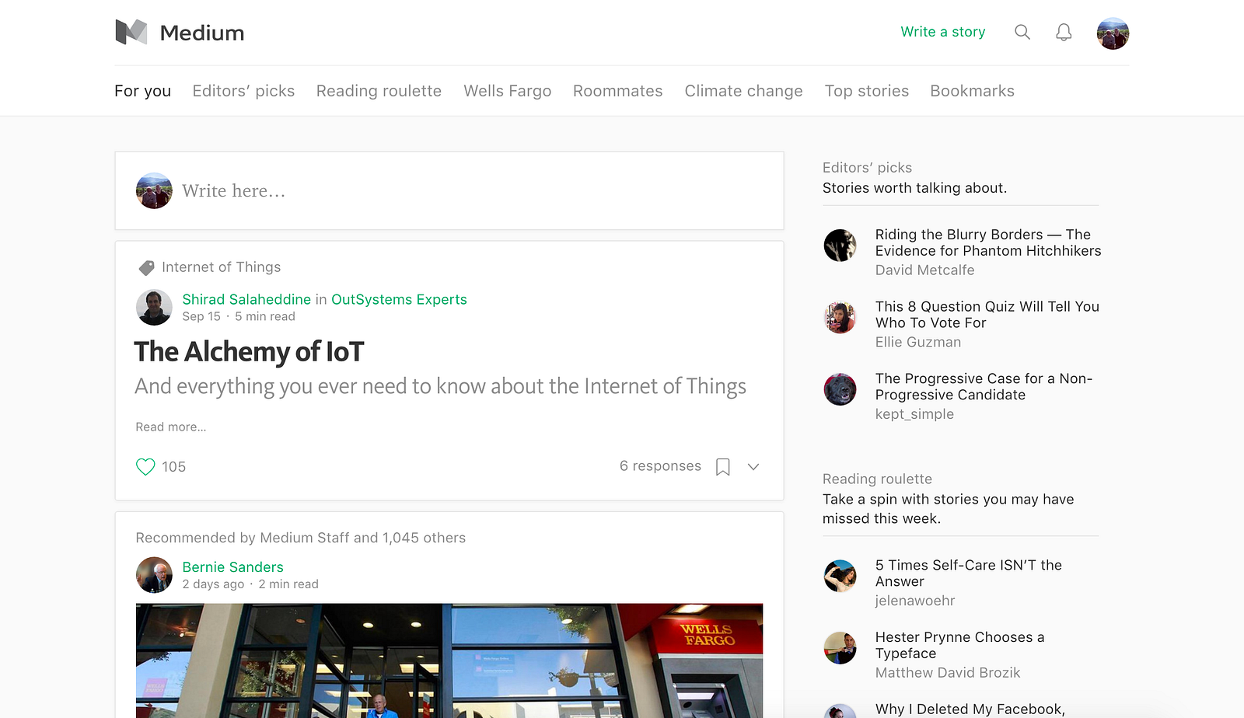
Task: Click Ellie Guzman's avatar in Editors' picks
Action: 840,318
